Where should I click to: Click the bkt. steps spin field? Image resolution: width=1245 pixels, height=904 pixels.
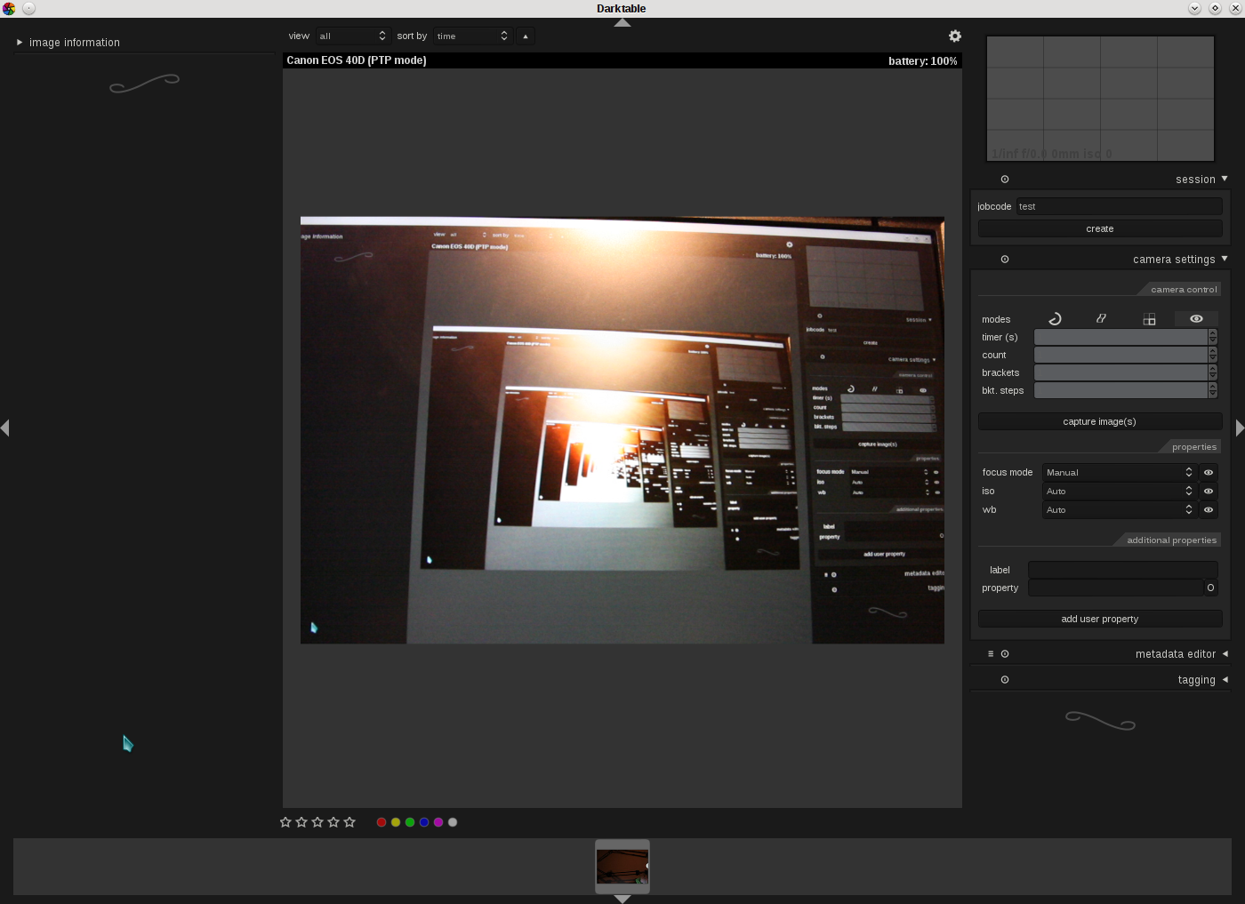click(x=1120, y=390)
